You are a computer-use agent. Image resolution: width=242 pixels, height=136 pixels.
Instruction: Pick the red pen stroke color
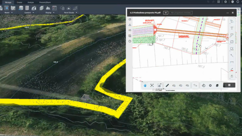tap(232, 69)
